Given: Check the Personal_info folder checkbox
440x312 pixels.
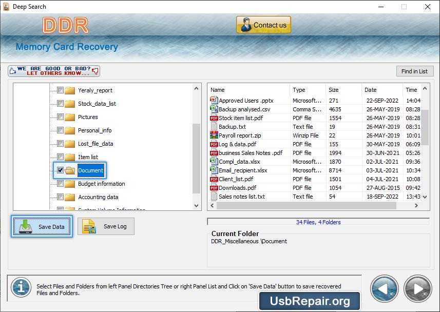Looking at the screenshot, I should point(60,130).
